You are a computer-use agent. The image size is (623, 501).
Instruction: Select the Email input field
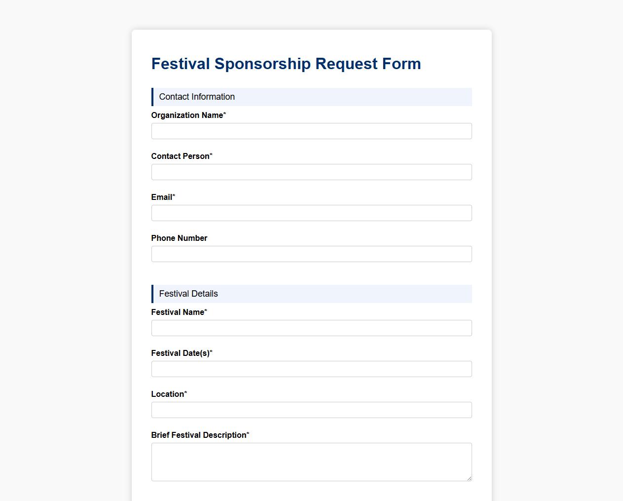(311, 213)
